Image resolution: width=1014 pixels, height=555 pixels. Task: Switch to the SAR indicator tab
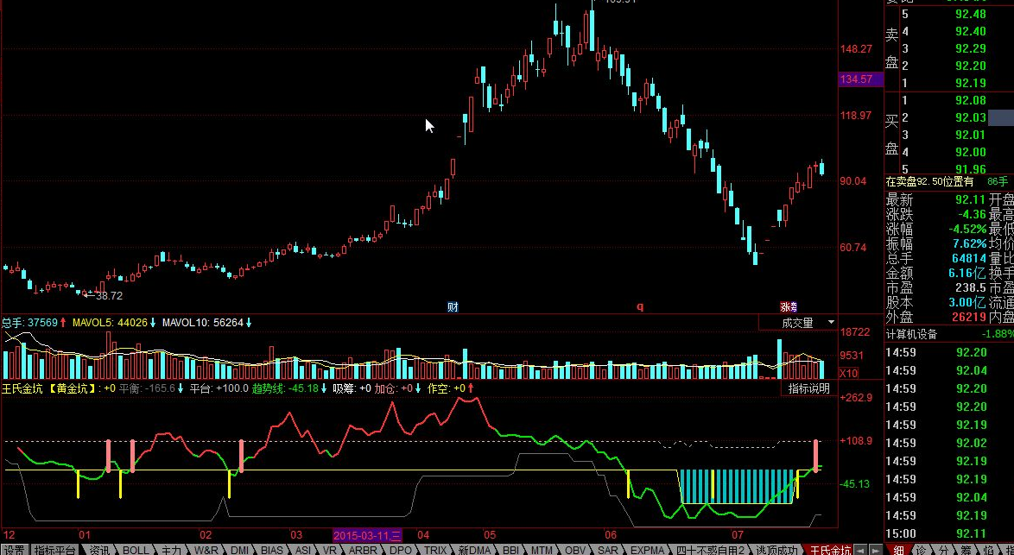point(607,550)
